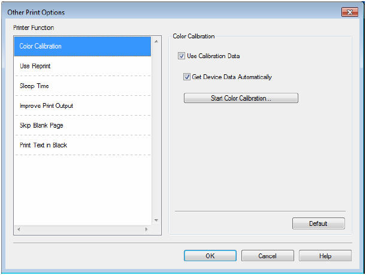
Task: Confirm the dialog with OK
Action: [x=210, y=256]
